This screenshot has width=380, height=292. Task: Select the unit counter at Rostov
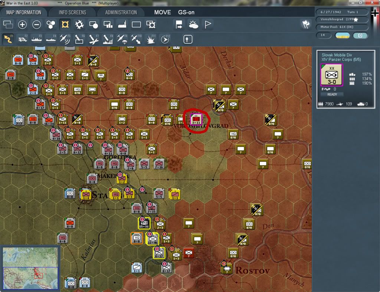tap(227, 268)
